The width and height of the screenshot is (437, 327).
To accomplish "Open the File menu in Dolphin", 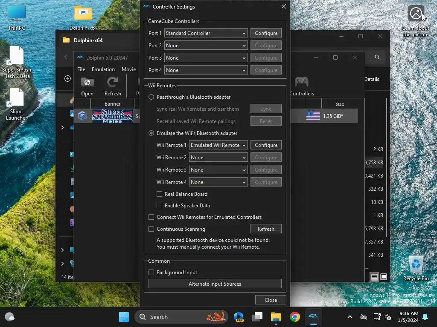I will (x=81, y=69).
